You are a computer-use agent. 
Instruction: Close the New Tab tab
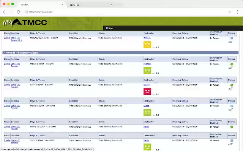[111, 5]
